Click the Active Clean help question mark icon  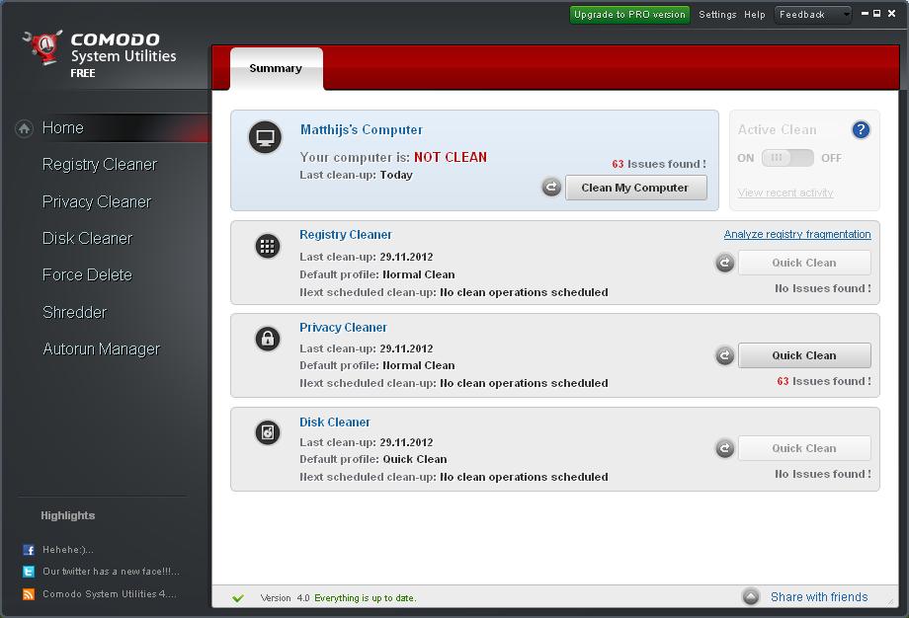click(x=861, y=130)
